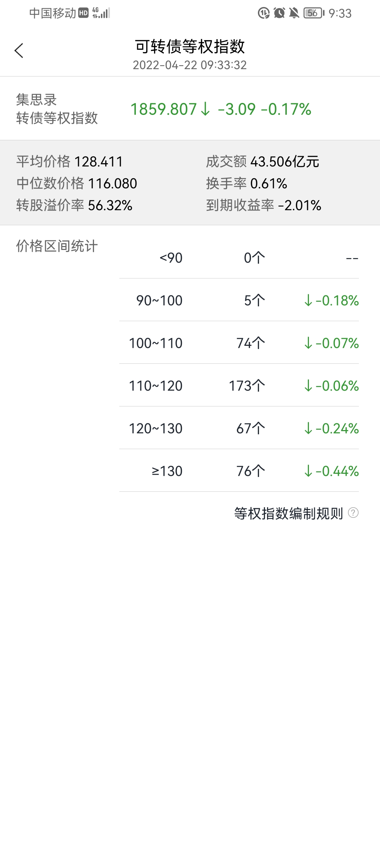Tap the 4G signal strength icon
Image resolution: width=380 pixels, height=846 pixels.
(x=101, y=13)
